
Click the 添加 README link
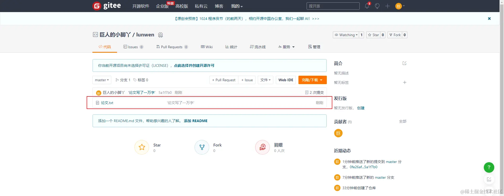click(x=196, y=121)
